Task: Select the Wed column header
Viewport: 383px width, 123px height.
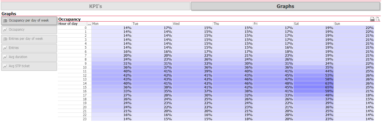Action: [x=193, y=24]
